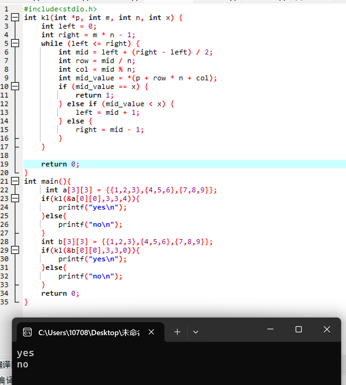Collapse the main function fold on line 21
346x385 pixels.
[15, 181]
